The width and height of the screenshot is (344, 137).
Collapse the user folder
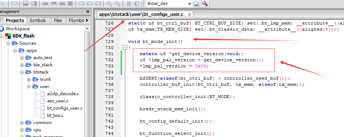point(29,86)
